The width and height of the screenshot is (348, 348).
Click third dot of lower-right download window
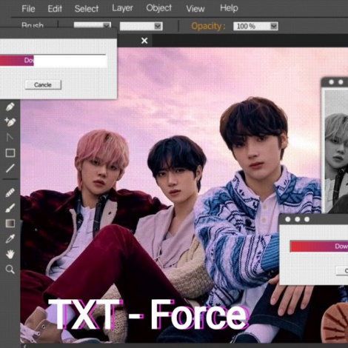coord(307,219)
